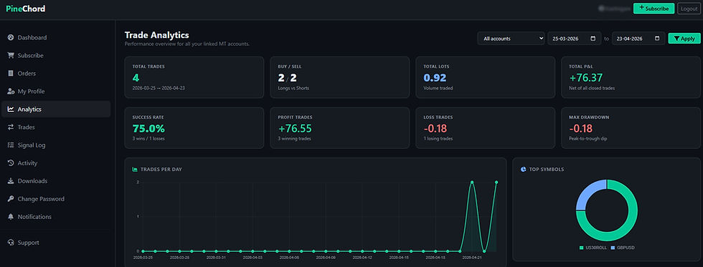Viewport: 703px width, 267px height.
Task: Click the Trades arrows icon in sidebar
Action: point(11,127)
